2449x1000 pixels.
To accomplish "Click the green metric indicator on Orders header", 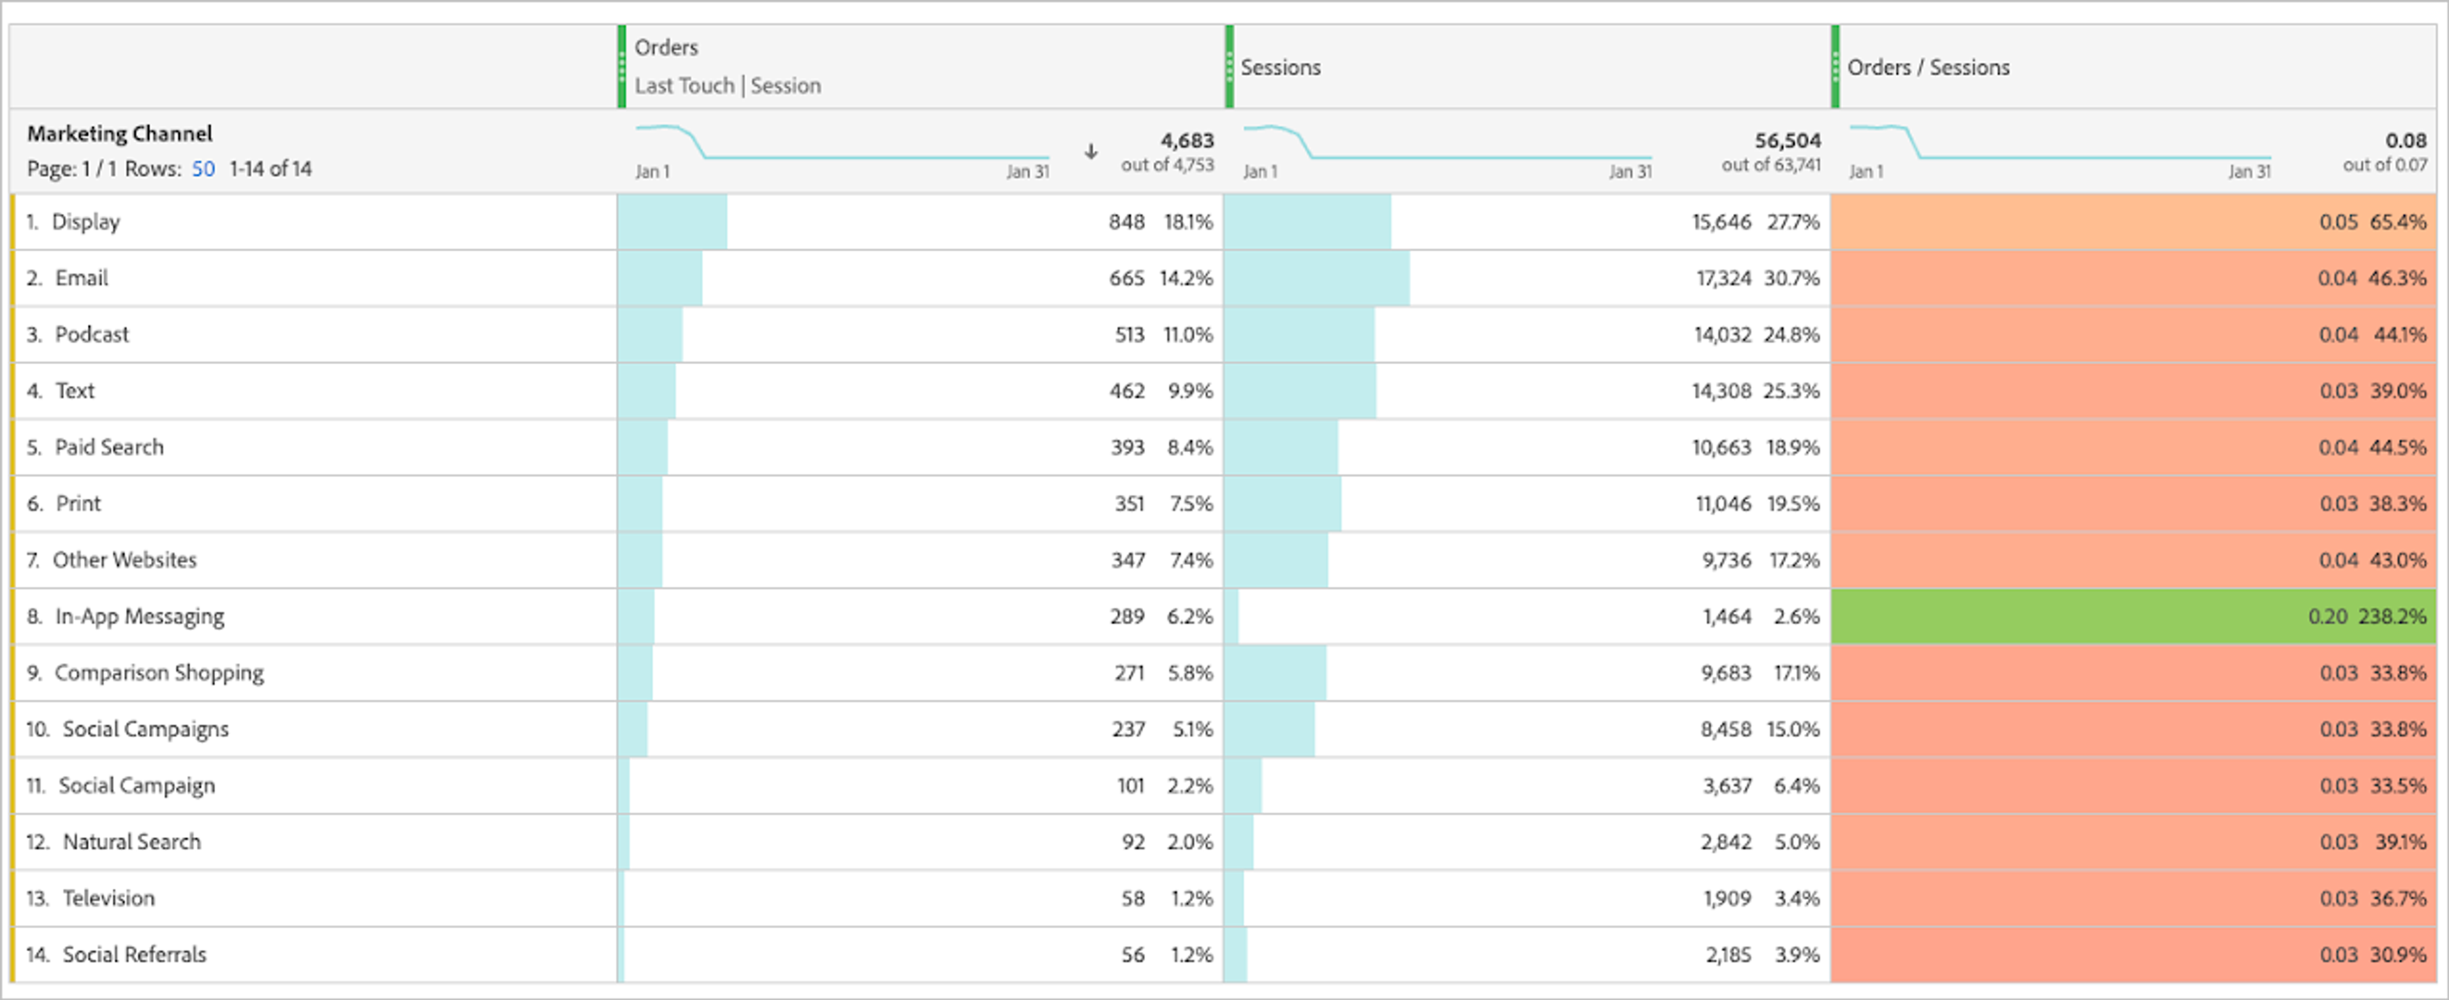I will coord(621,66).
